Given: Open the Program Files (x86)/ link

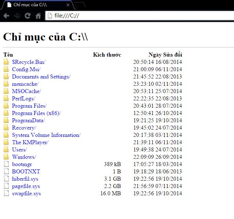Looking at the screenshot, I should tap(36, 113).
